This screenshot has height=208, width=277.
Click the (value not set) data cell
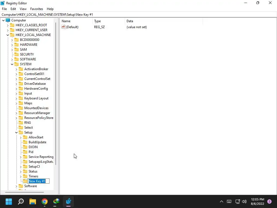click(x=137, y=27)
